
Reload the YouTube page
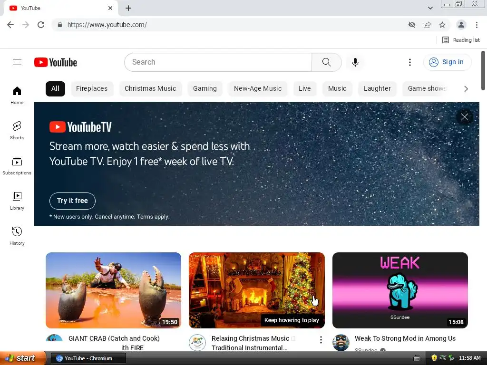[x=41, y=25]
